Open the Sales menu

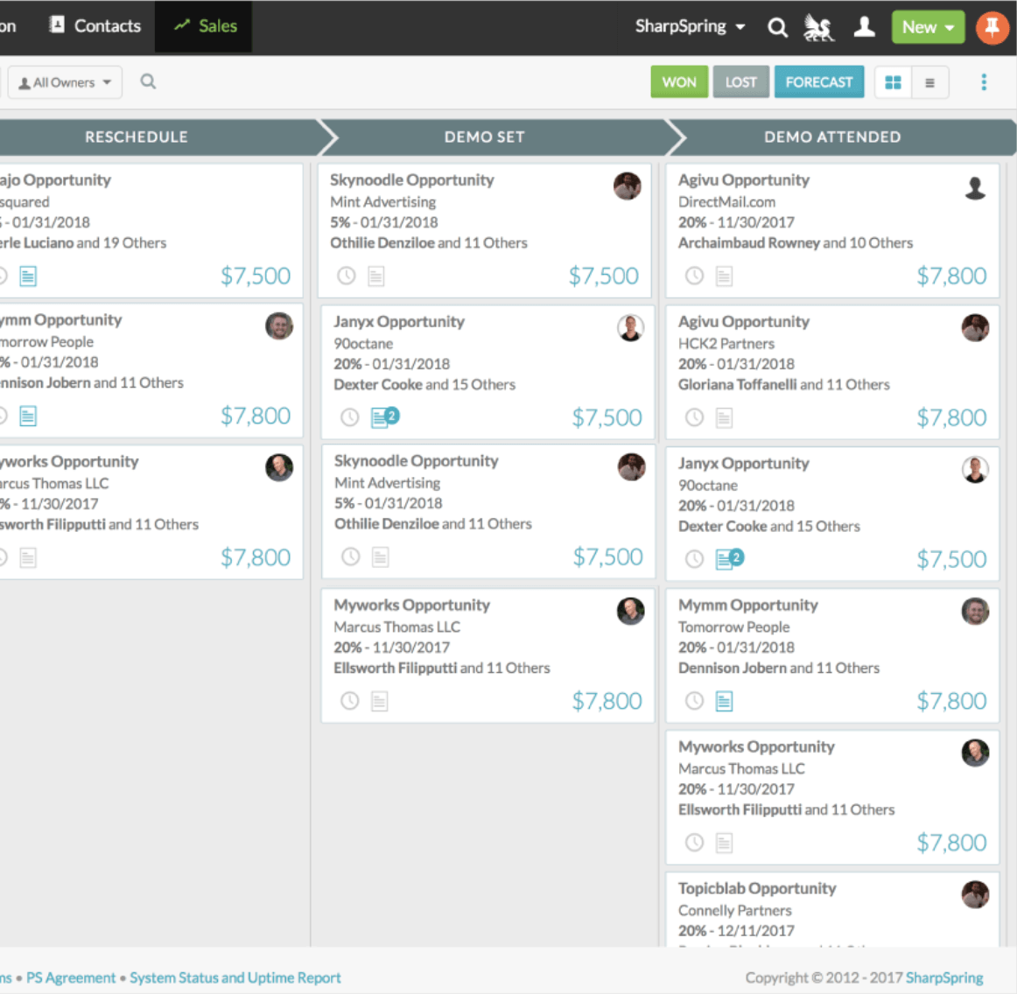click(204, 26)
